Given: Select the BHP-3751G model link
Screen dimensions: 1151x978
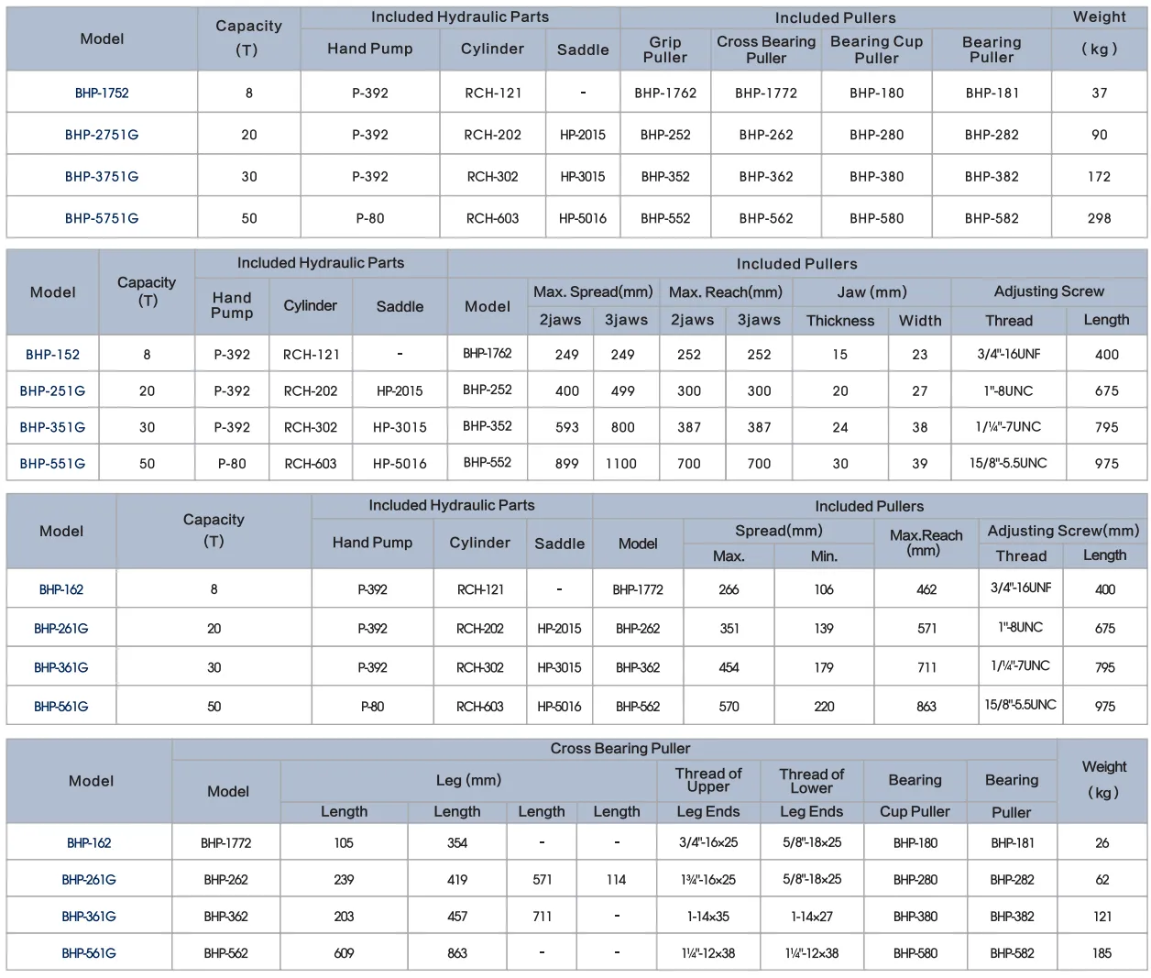Looking at the screenshot, I should 102,177.
